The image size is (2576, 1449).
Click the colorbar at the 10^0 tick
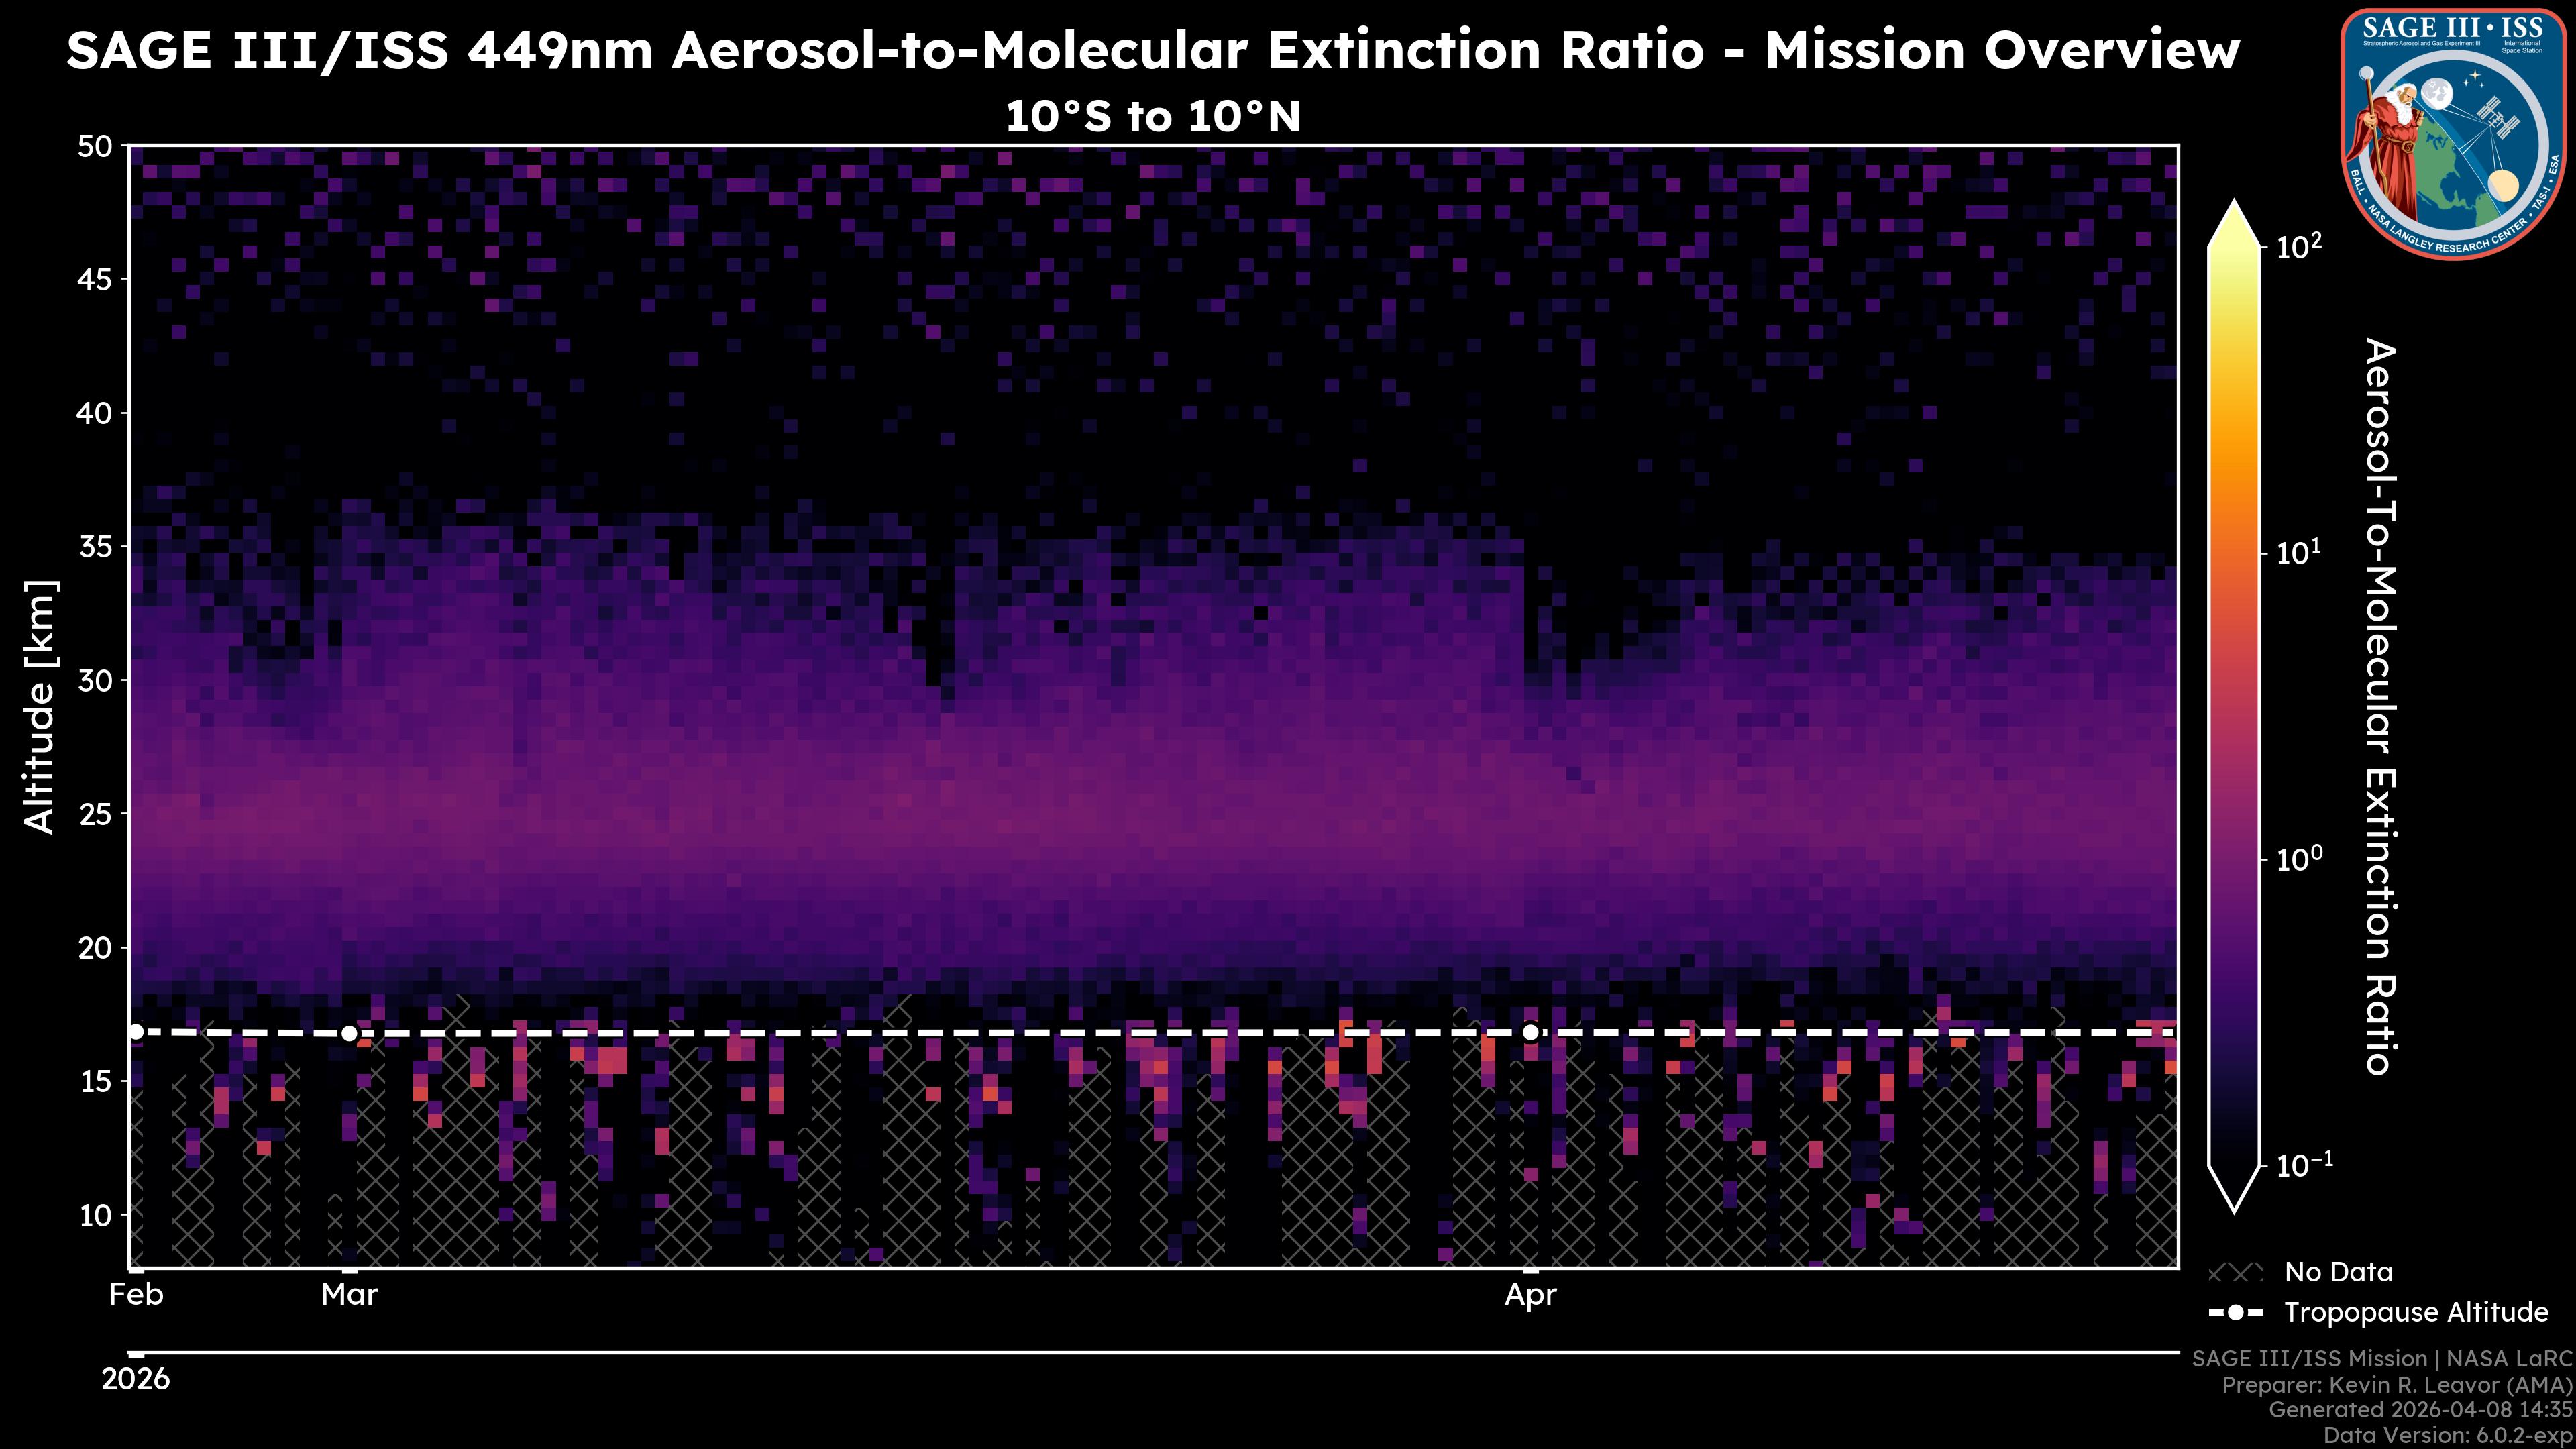(x=2235, y=859)
